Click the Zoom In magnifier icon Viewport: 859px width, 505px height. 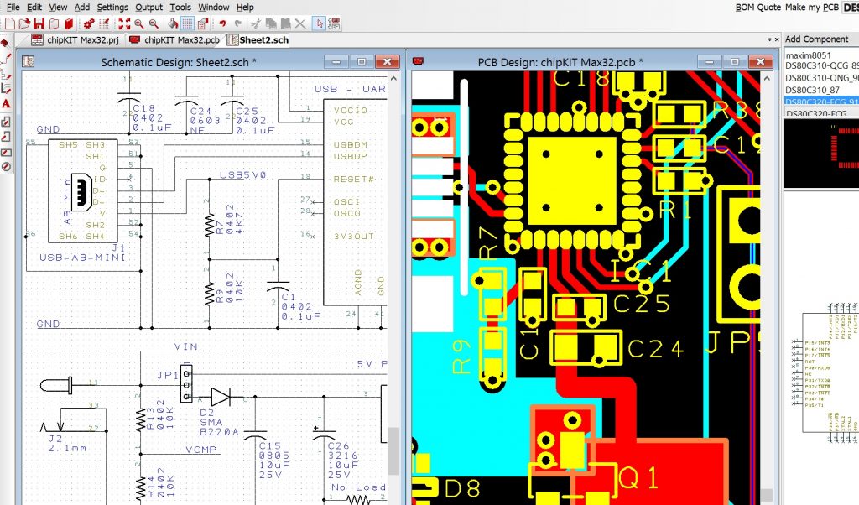139,23
